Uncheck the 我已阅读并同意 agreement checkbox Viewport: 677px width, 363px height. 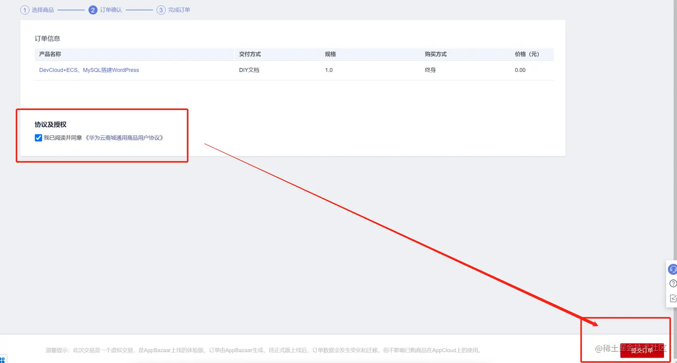click(x=39, y=138)
